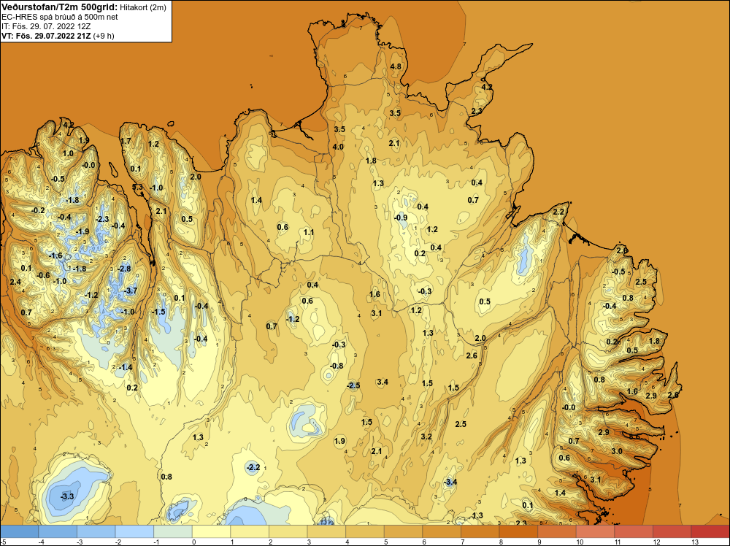Image resolution: width=730 pixels, height=546 pixels.
Task: Click the '-3.7' temperature value
Action: pos(131,291)
